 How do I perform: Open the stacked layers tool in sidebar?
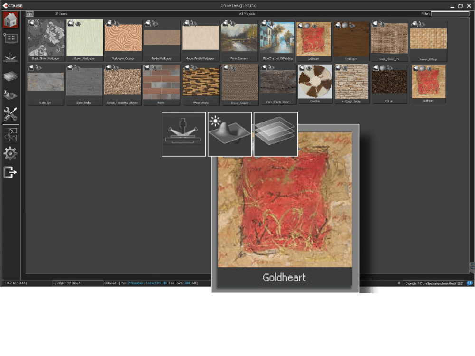coord(10,76)
